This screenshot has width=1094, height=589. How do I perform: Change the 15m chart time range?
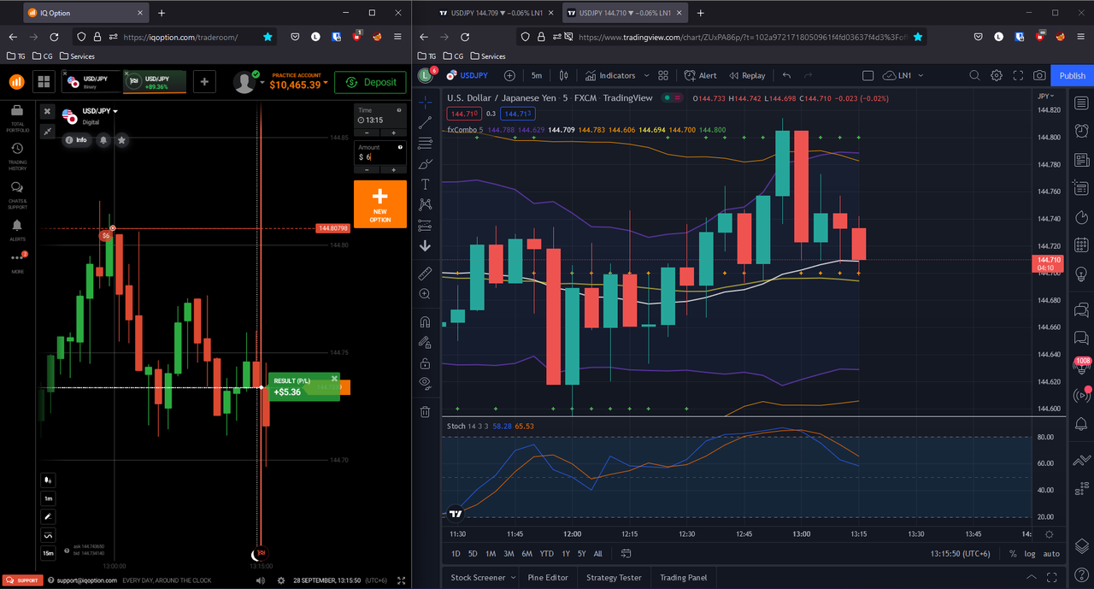[x=49, y=554]
